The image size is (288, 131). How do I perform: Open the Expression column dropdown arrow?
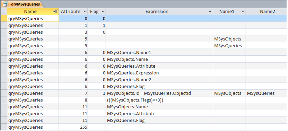point(210,12)
